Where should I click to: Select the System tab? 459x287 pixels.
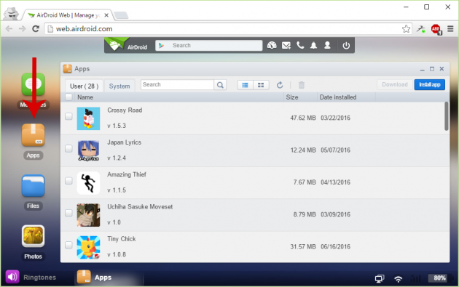[119, 86]
